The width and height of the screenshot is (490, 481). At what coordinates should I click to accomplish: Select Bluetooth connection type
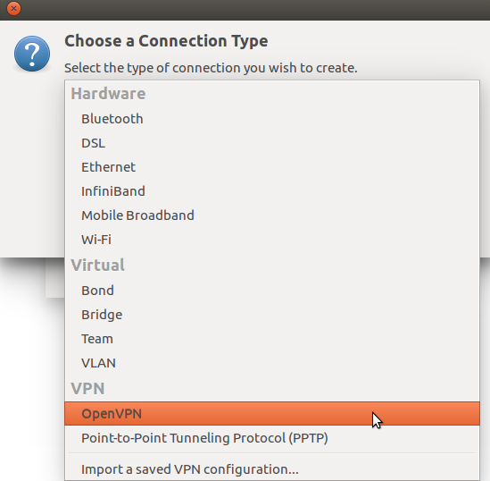click(272, 119)
